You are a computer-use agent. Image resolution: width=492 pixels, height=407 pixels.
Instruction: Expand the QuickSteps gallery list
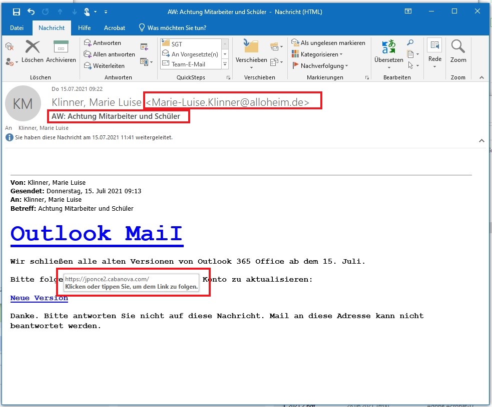coord(225,64)
